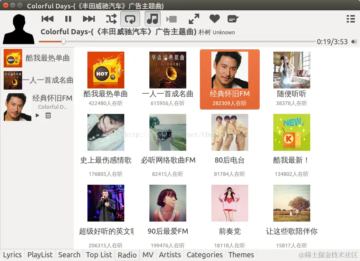Click the artist name 朴树
Viewport: 360px width, 261px height.
(x=205, y=32)
